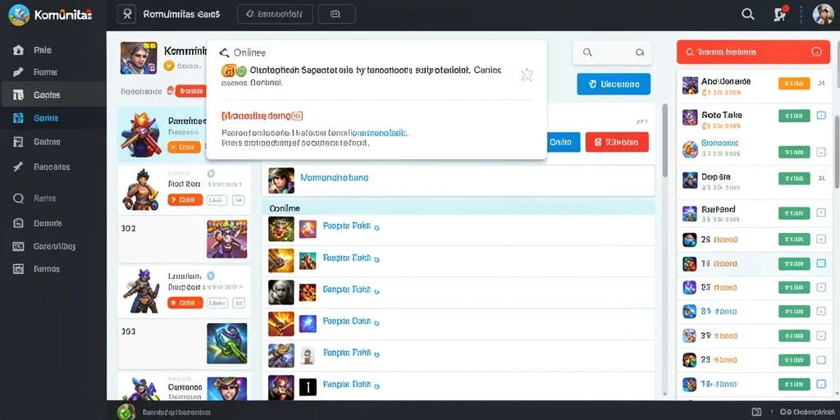Go back using the arrow beside Onlinee
The image size is (840, 420).
[x=224, y=52]
